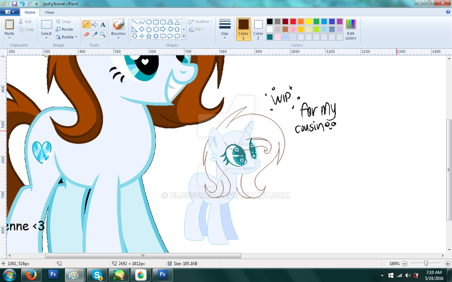Open the Select dropdown arrow
The image size is (452, 282).
46,38
